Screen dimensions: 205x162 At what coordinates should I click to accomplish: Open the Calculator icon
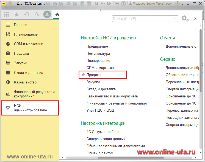(82, 4)
